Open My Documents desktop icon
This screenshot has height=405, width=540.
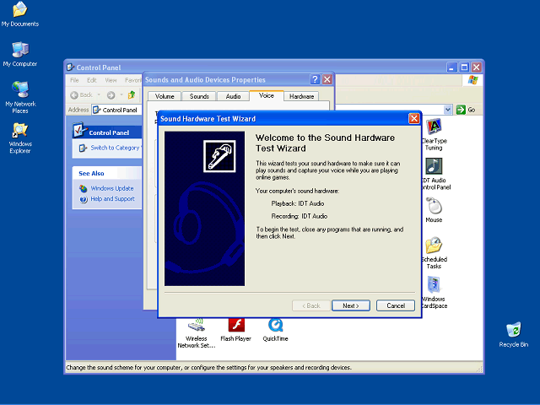(x=19, y=13)
